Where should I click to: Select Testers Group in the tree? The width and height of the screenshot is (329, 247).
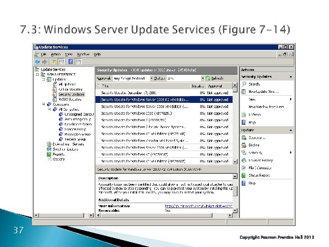pos(75,139)
